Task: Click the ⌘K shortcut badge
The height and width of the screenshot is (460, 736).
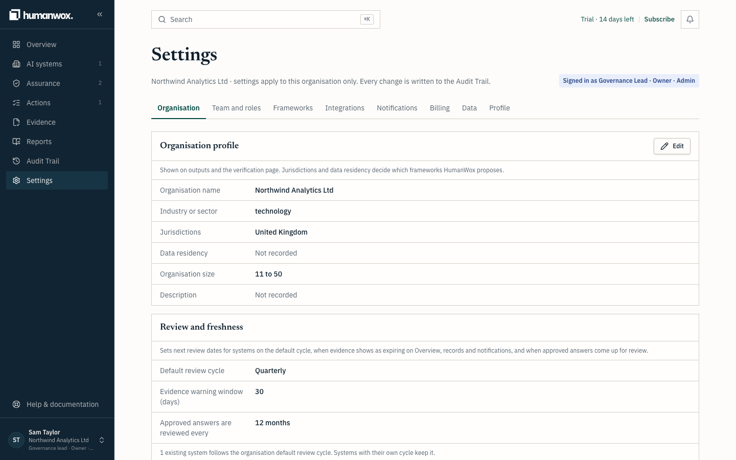Action: (x=367, y=19)
